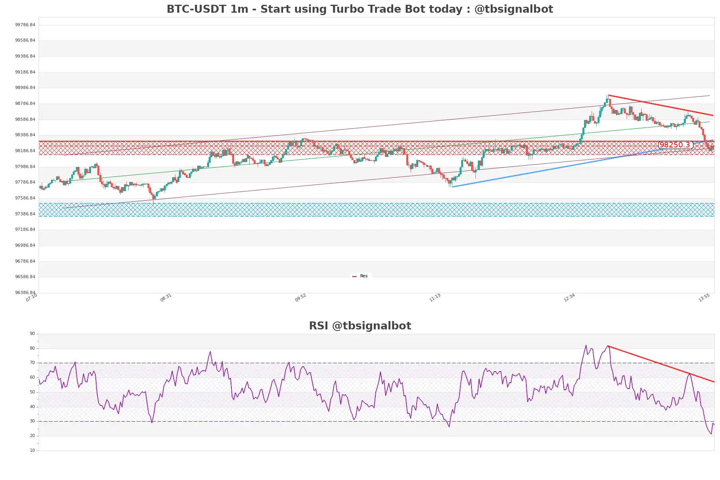The image size is (720, 480).
Task: Click the 99586.84 price axis label
Action: (25, 41)
